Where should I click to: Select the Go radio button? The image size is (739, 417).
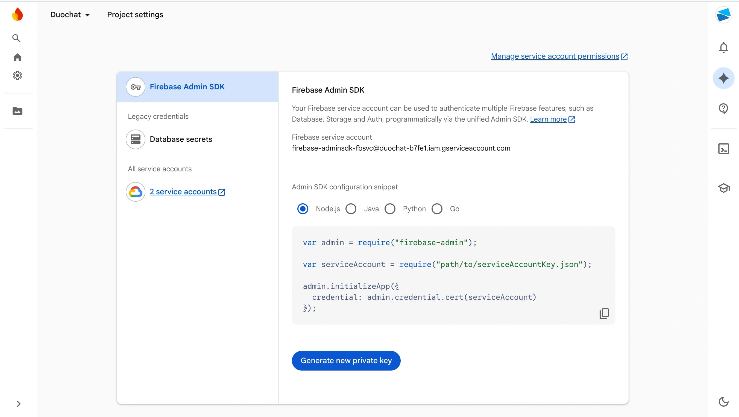pyautogui.click(x=437, y=208)
